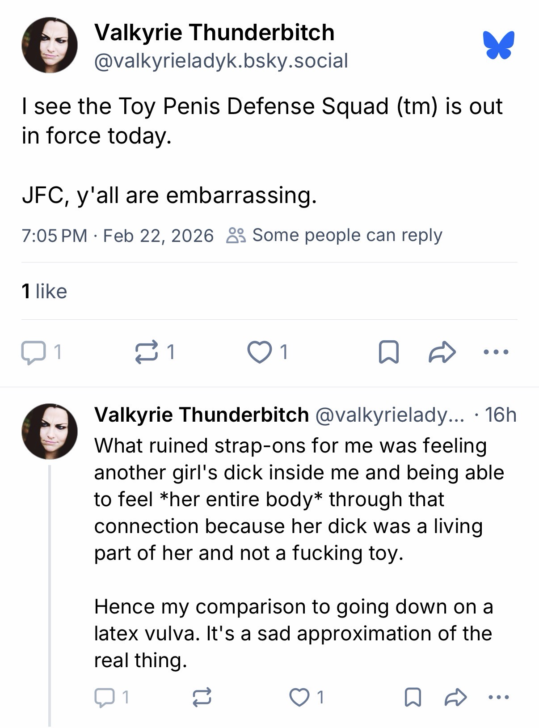Open main post author's profile picture

(50, 45)
